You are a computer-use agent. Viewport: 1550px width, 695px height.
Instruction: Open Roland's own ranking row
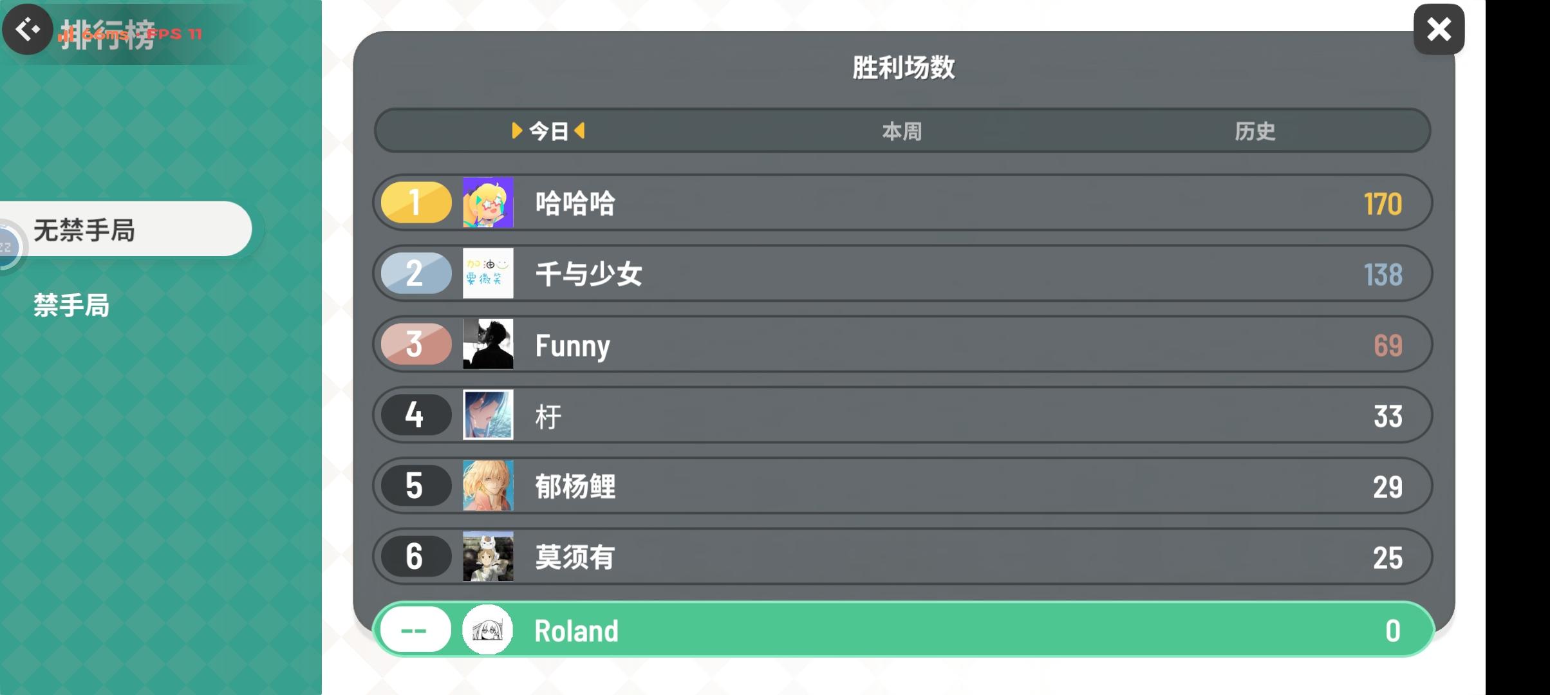(x=903, y=629)
